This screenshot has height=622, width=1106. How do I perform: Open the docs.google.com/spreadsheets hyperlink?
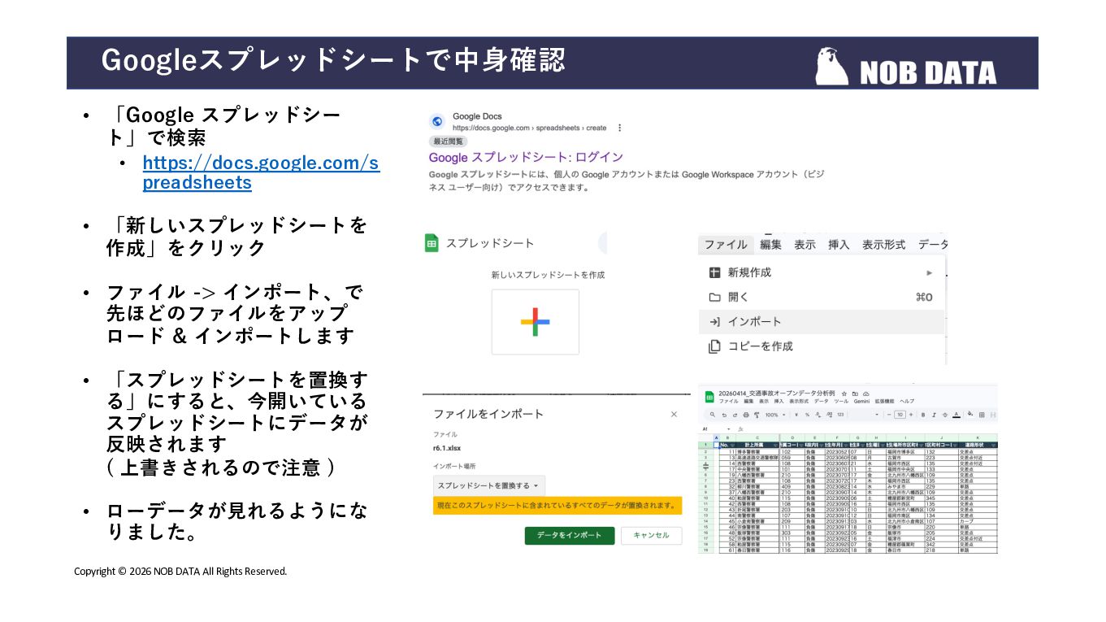click(x=261, y=172)
